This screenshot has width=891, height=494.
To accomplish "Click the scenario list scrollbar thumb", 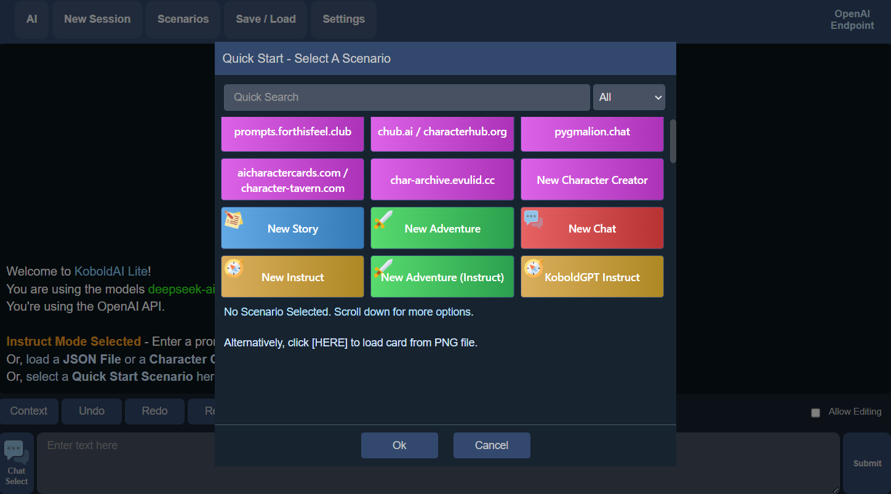I will click(x=673, y=141).
